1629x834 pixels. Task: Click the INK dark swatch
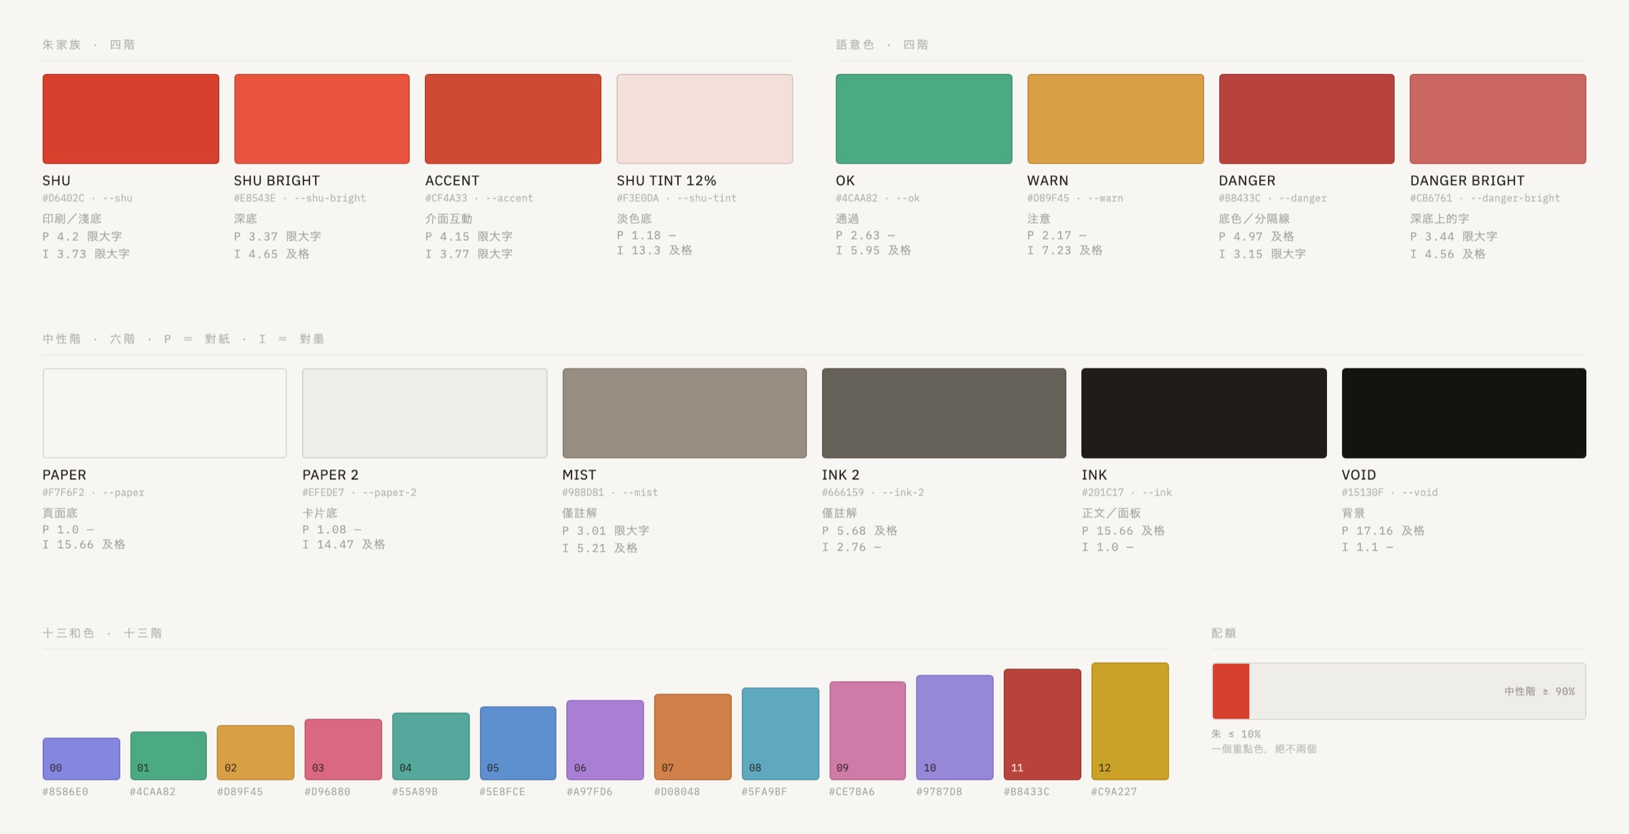coord(1204,413)
